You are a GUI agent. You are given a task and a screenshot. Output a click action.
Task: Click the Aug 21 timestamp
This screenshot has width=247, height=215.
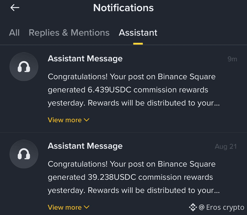click(226, 147)
